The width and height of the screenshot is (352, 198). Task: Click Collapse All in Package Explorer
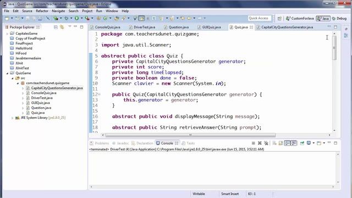point(56,27)
